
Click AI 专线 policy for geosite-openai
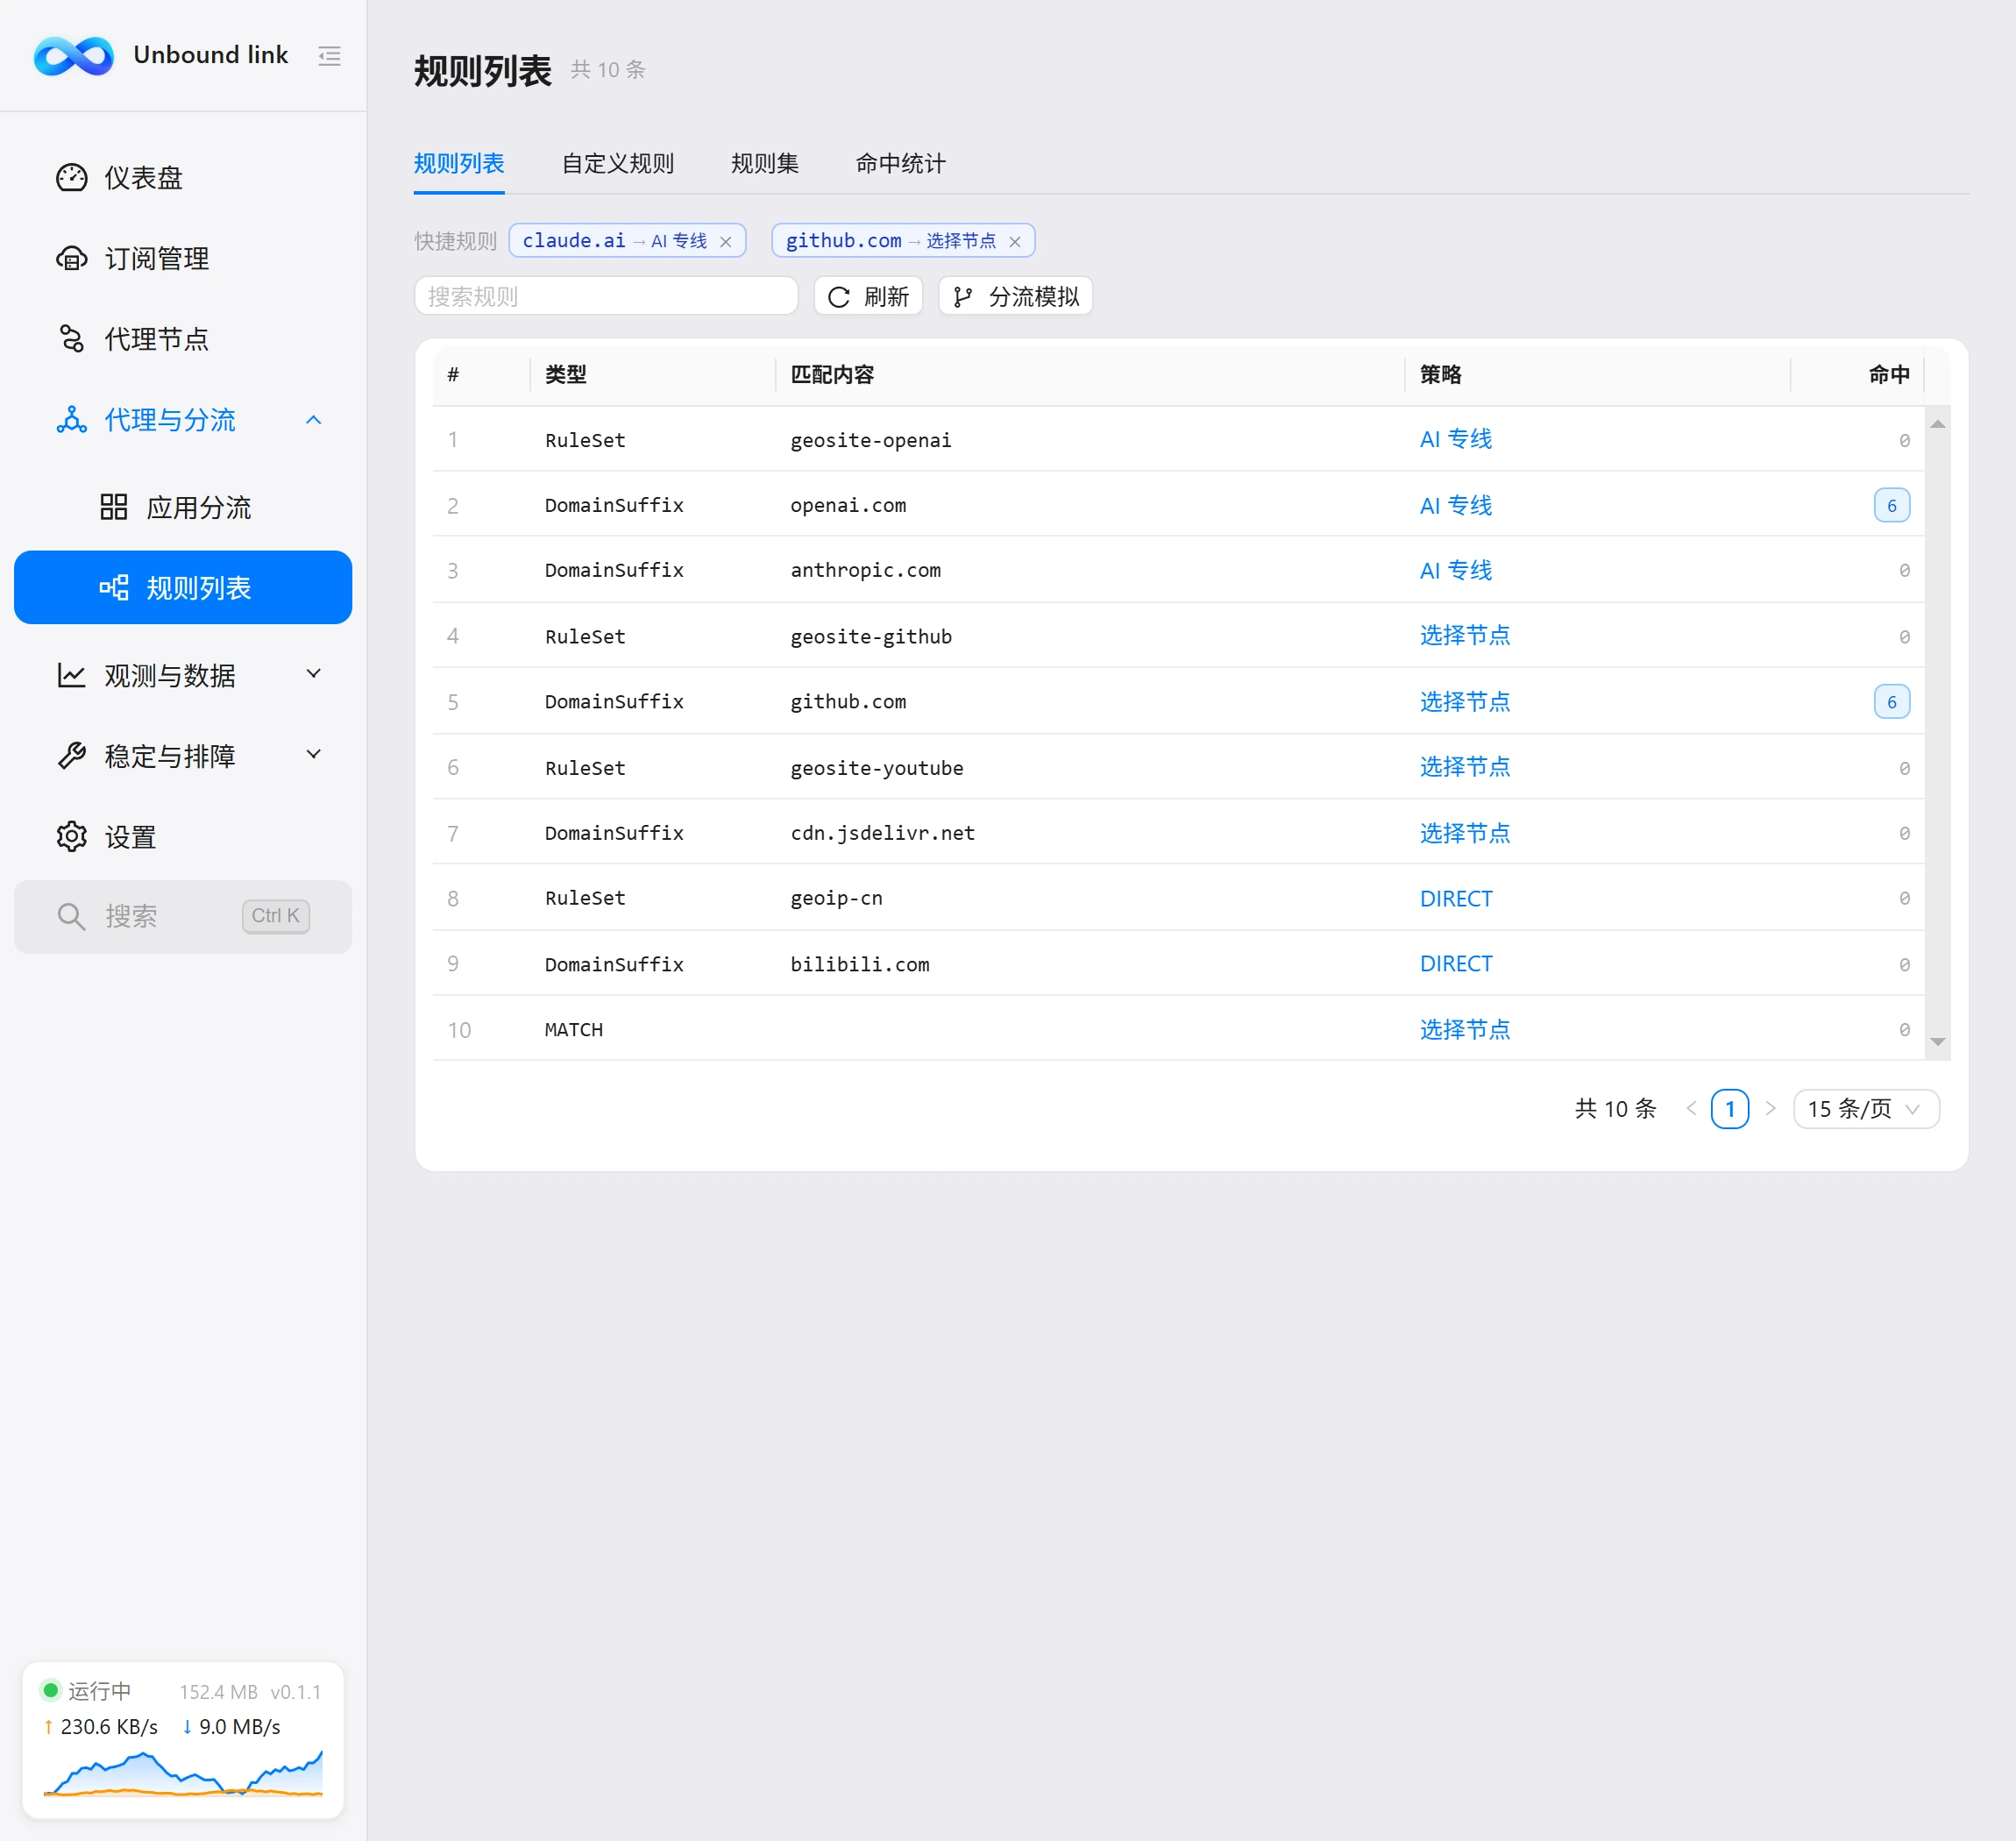point(1456,439)
